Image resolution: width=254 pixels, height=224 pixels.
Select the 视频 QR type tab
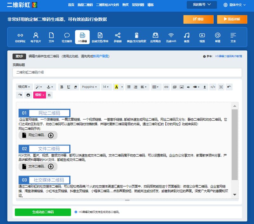coord(202,37)
